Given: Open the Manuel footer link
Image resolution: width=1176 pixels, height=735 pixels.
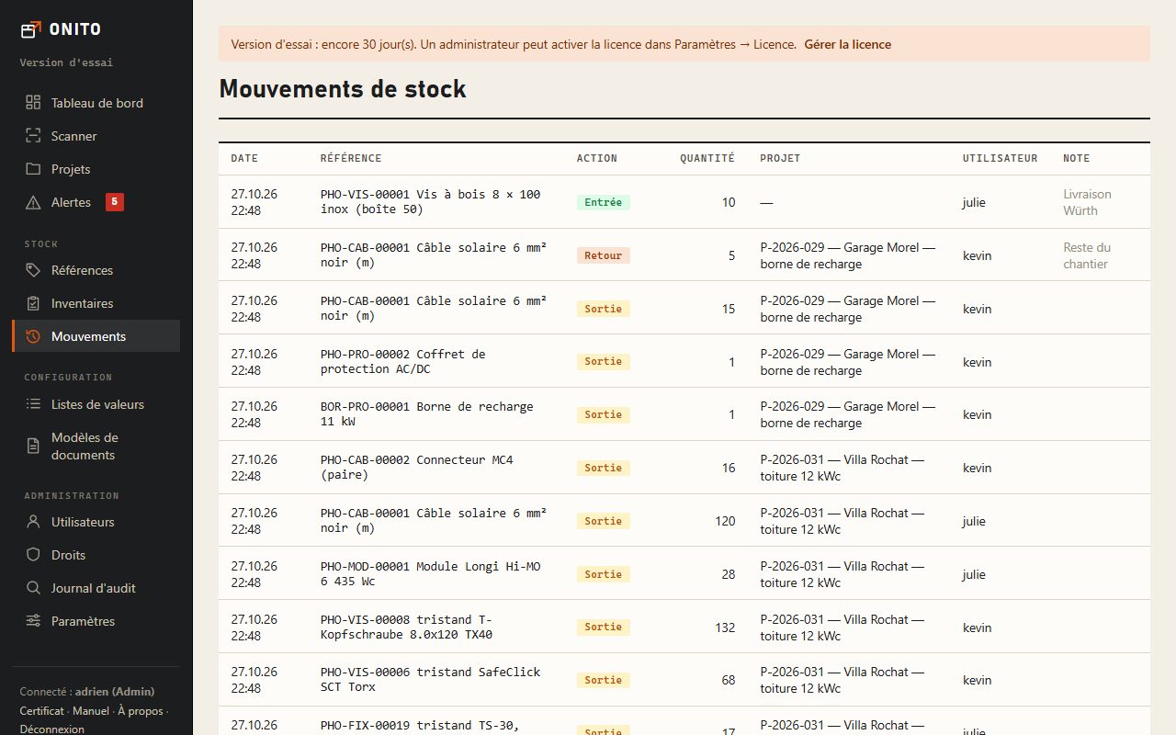Looking at the screenshot, I should point(91,711).
